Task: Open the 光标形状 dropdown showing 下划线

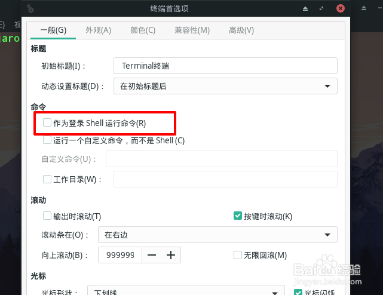Action: [186, 291]
